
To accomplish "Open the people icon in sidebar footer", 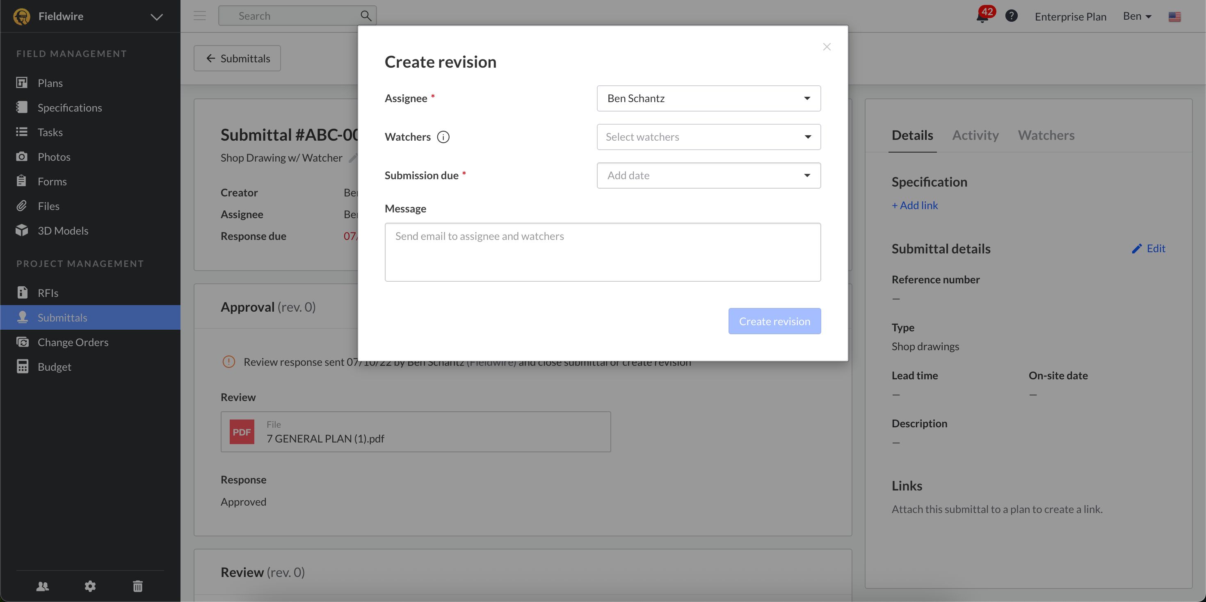I will (42, 586).
